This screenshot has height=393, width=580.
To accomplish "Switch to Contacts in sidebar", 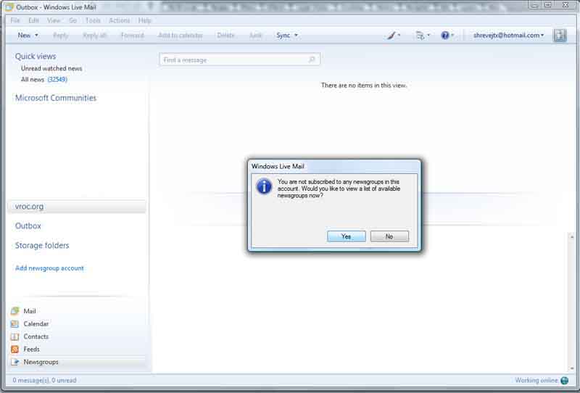I will (x=36, y=336).
